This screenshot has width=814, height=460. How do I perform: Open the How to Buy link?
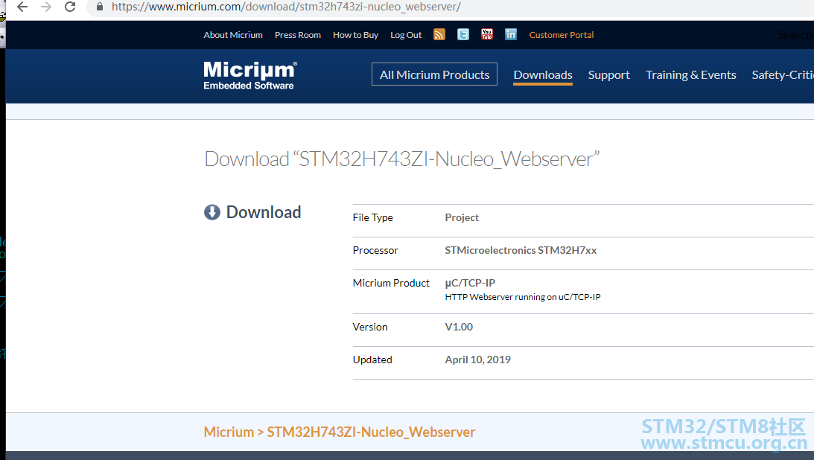click(x=355, y=35)
